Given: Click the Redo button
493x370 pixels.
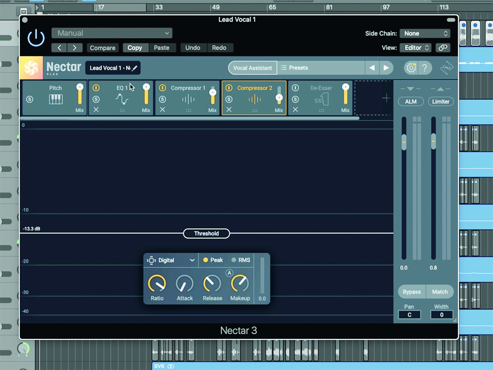Looking at the screenshot, I should point(219,47).
